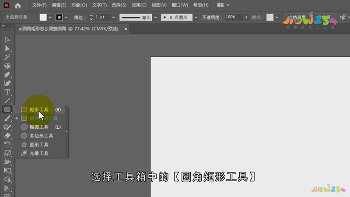This screenshot has height=197, width=350.
Task: Select the Scale tool
Action: 7,153
